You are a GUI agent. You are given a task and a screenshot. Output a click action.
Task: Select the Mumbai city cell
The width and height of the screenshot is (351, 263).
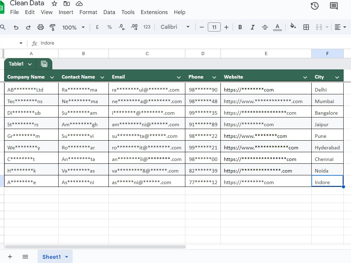pyautogui.click(x=327, y=100)
